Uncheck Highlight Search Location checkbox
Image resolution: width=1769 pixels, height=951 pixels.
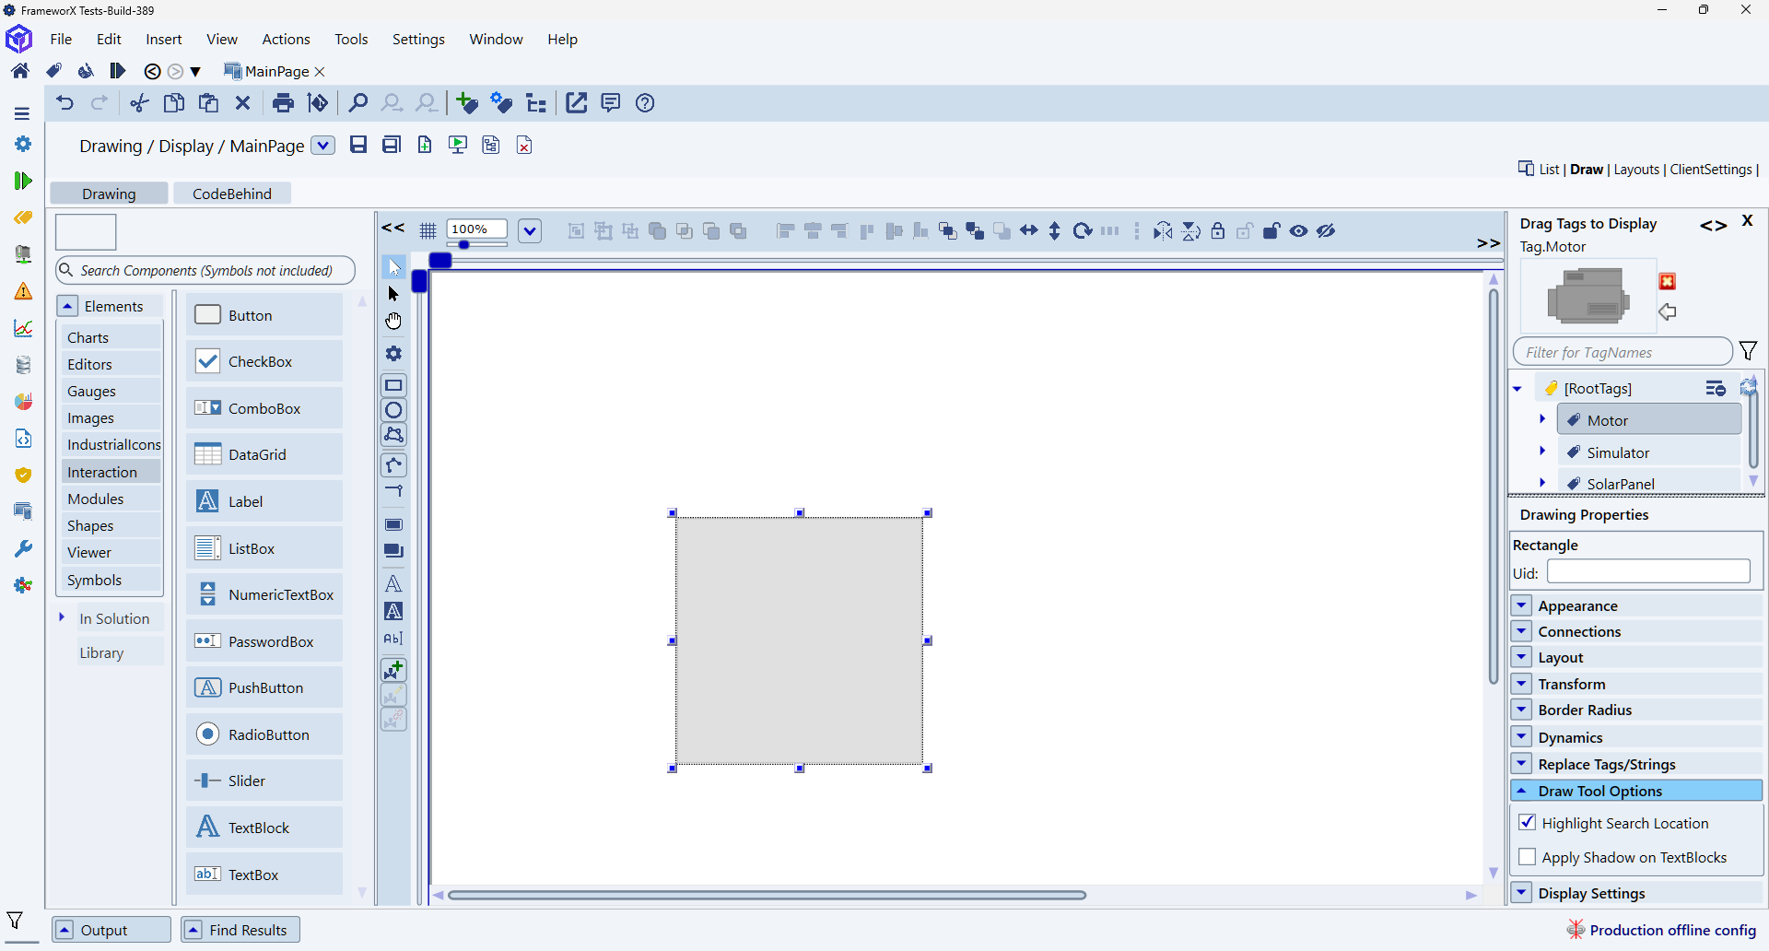(x=1527, y=823)
